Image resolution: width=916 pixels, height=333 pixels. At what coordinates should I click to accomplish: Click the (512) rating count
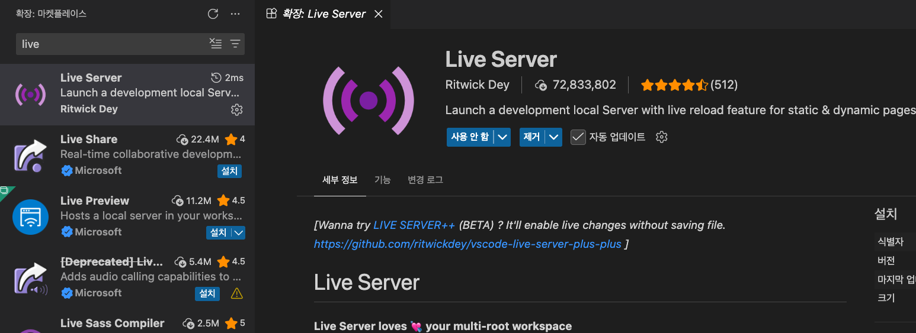pyautogui.click(x=724, y=85)
